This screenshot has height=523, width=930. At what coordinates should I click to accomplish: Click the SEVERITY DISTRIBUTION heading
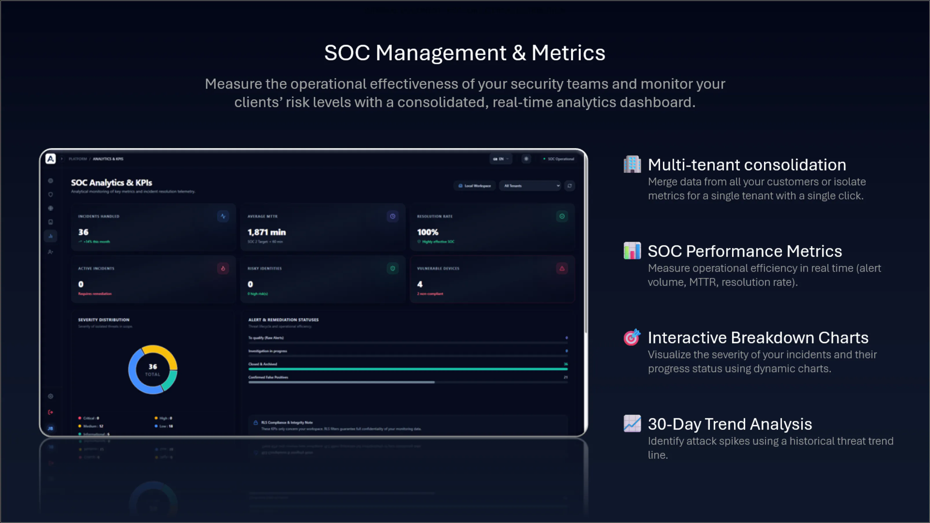tap(104, 320)
